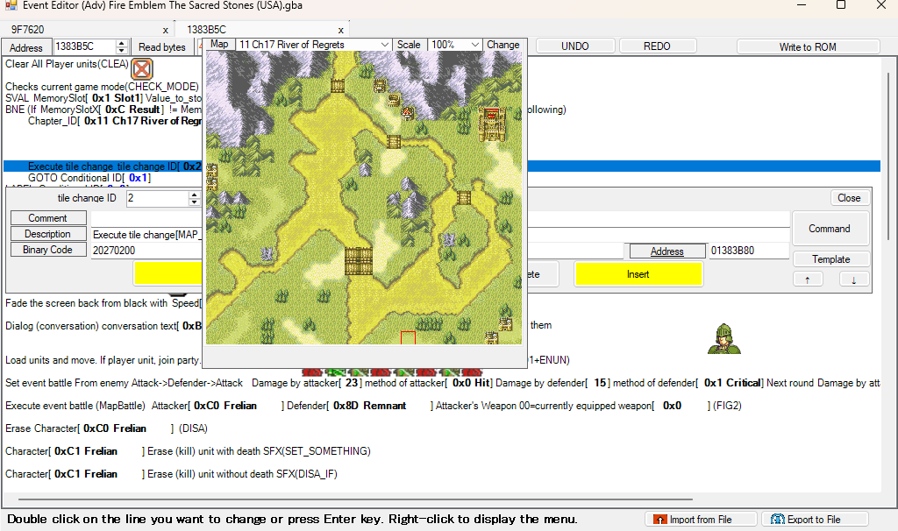
Task: Select the Dialog conversation text line
Action: point(103,326)
